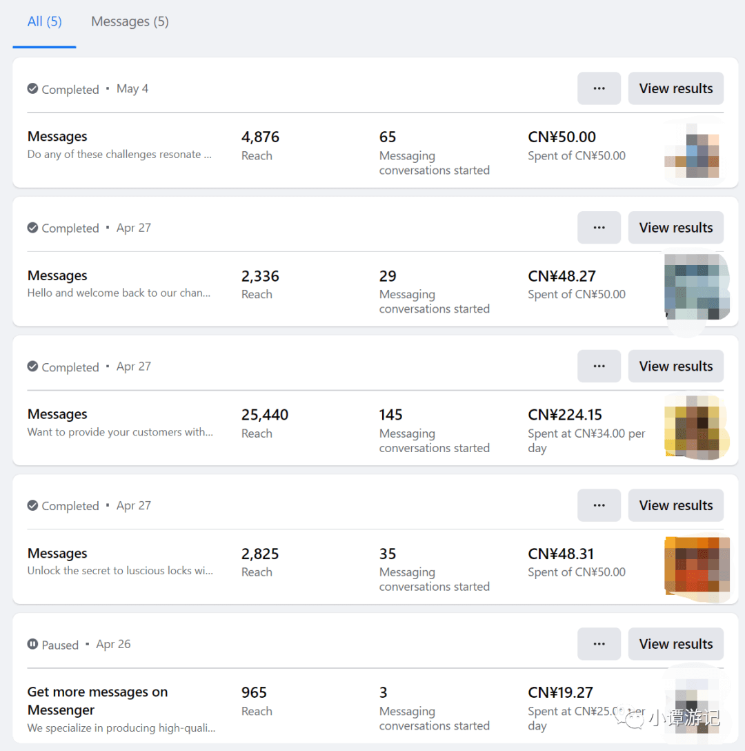The height and width of the screenshot is (751, 745).
Task: Click the CN¥224.15 spend amount
Action: pyautogui.click(x=565, y=415)
